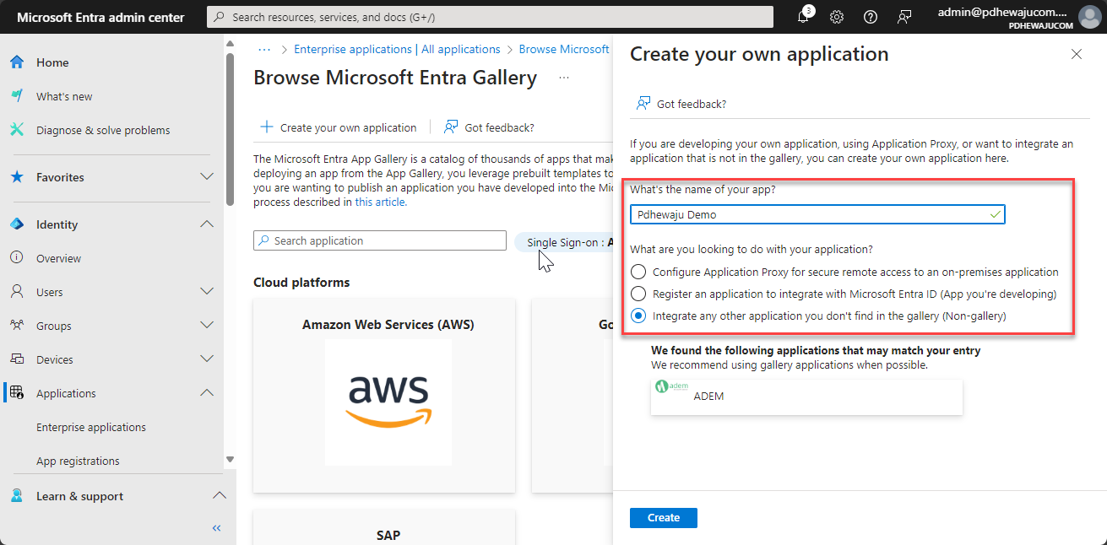The image size is (1107, 545).
Task: Open the Single Sign-on filter pill
Action: pos(564,242)
